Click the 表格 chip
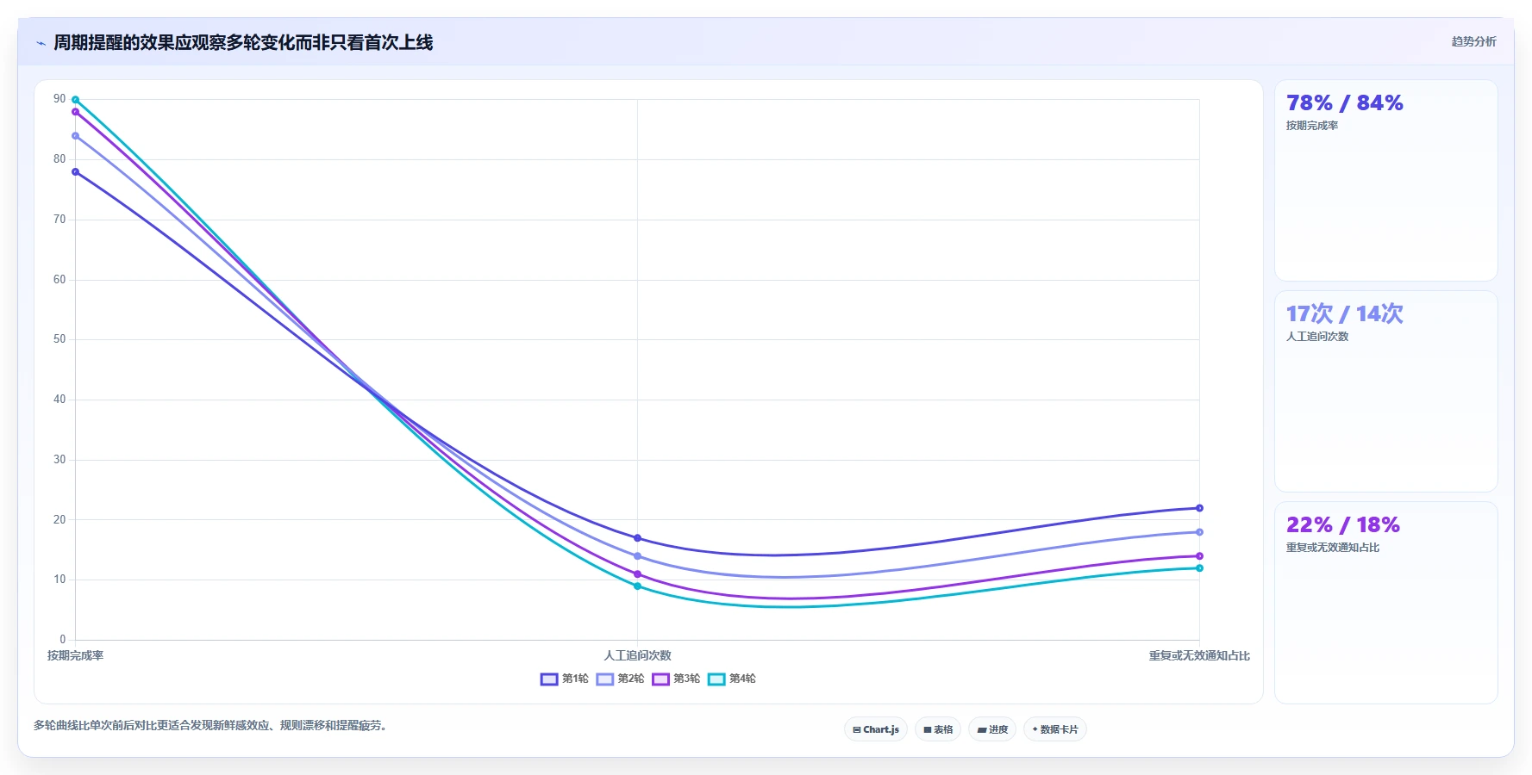The width and height of the screenshot is (1532, 775). click(938, 729)
